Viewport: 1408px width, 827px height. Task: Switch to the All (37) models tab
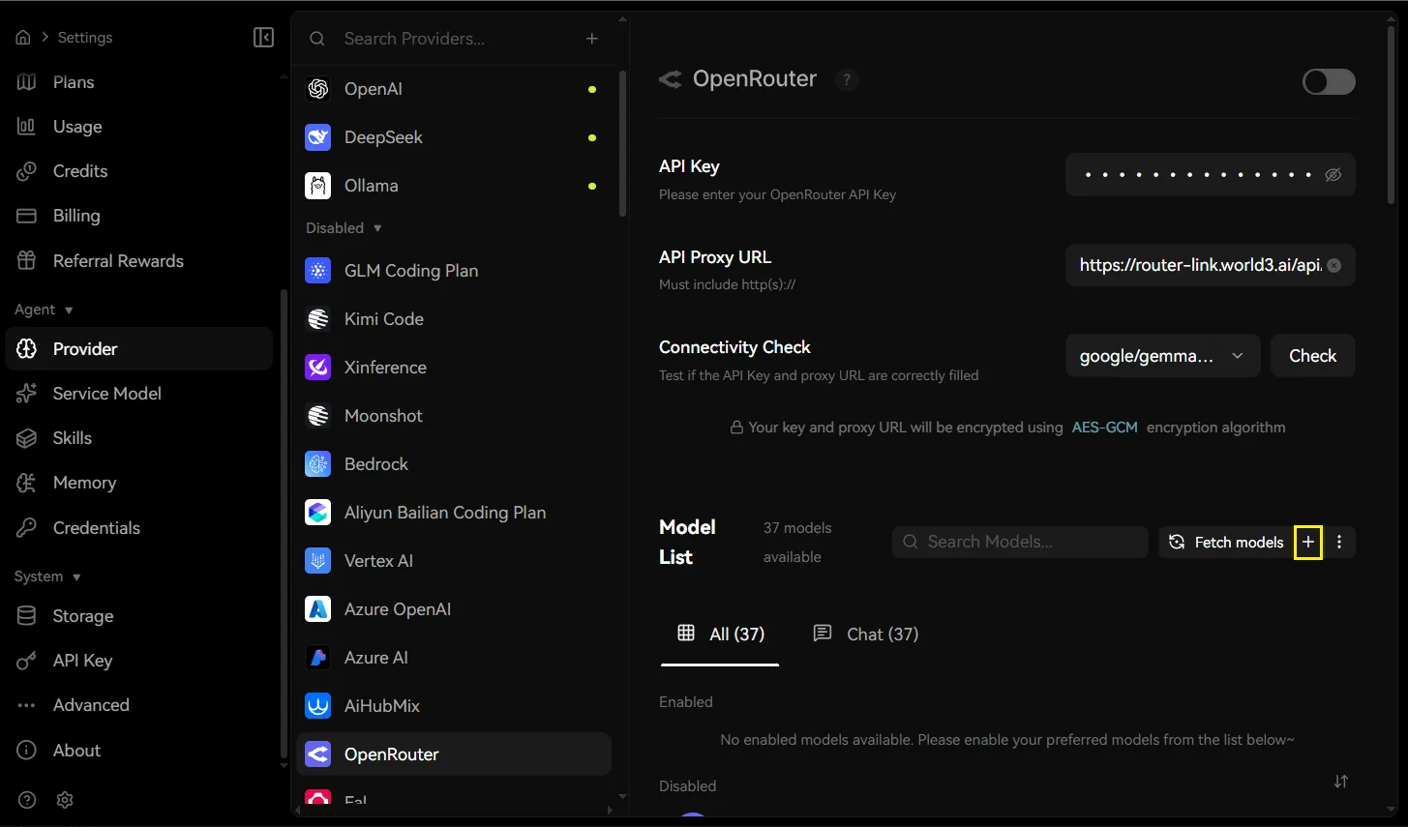tap(720, 635)
